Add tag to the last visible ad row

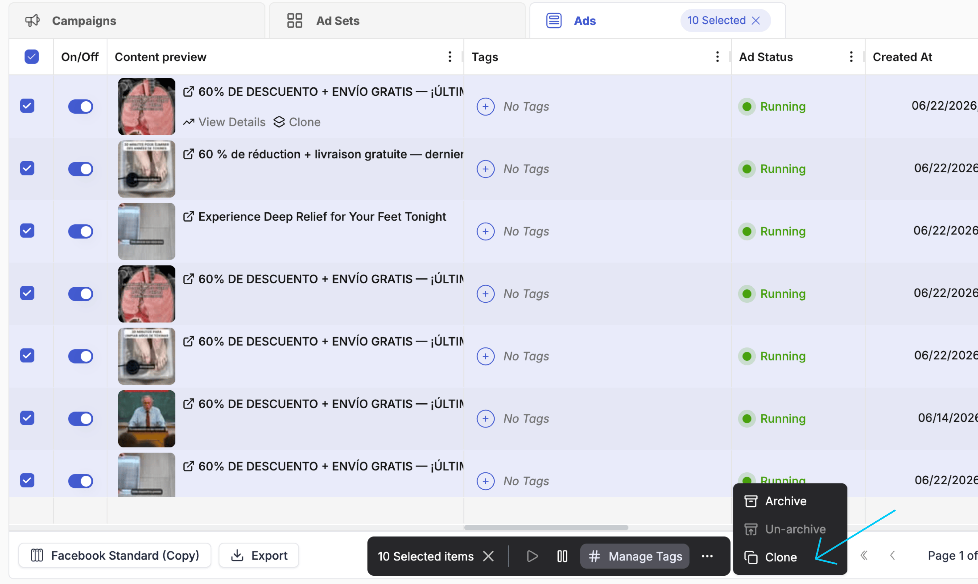click(485, 481)
